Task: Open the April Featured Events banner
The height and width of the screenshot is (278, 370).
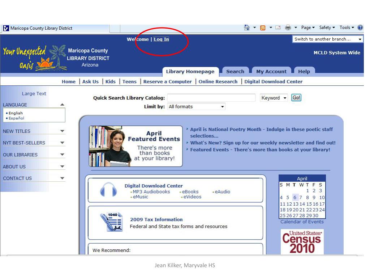Action: [x=136, y=146]
